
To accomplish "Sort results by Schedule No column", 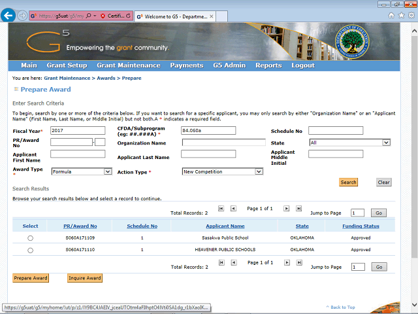I will click(142, 226).
